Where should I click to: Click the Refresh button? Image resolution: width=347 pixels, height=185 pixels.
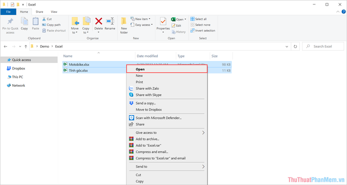(295, 47)
